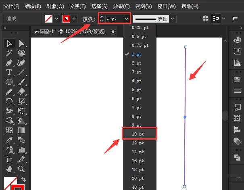Select the Curvature tool
The image size is (244, 190).
click(22, 63)
